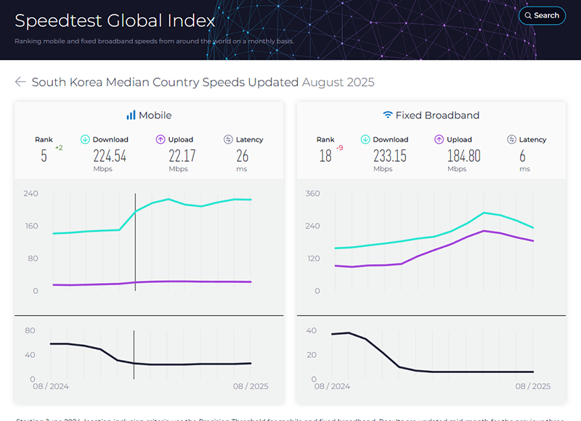Click the Fixed Broadband wifi icon
The height and width of the screenshot is (421, 581).
[x=388, y=115]
